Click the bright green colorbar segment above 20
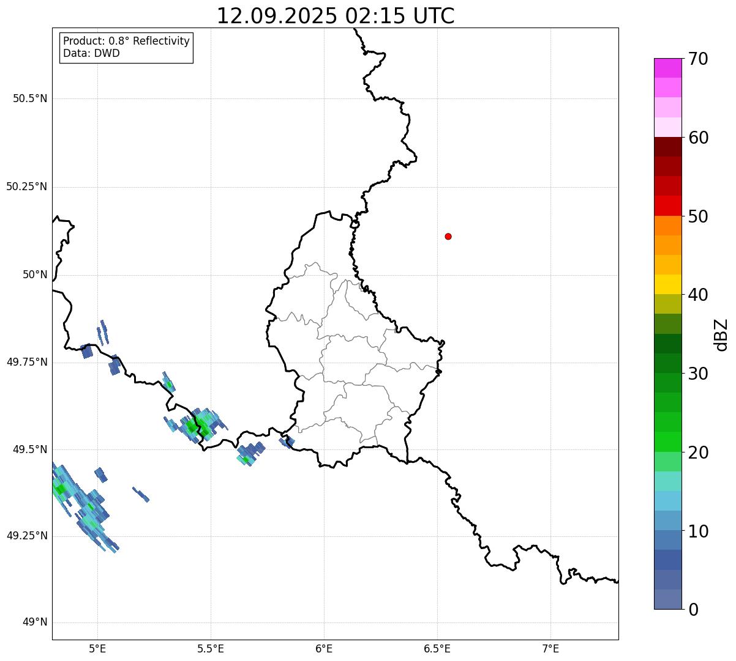 [x=667, y=441]
